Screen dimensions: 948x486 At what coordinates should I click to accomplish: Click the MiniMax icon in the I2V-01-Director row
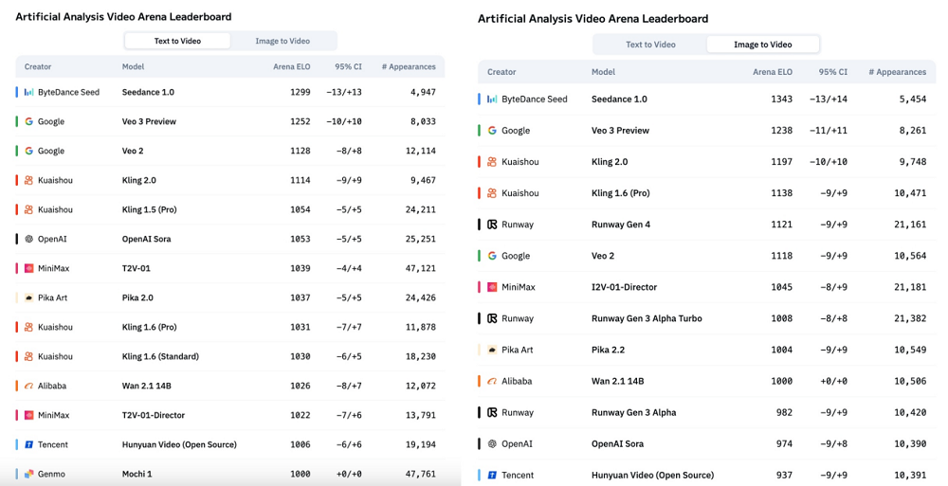pos(492,287)
